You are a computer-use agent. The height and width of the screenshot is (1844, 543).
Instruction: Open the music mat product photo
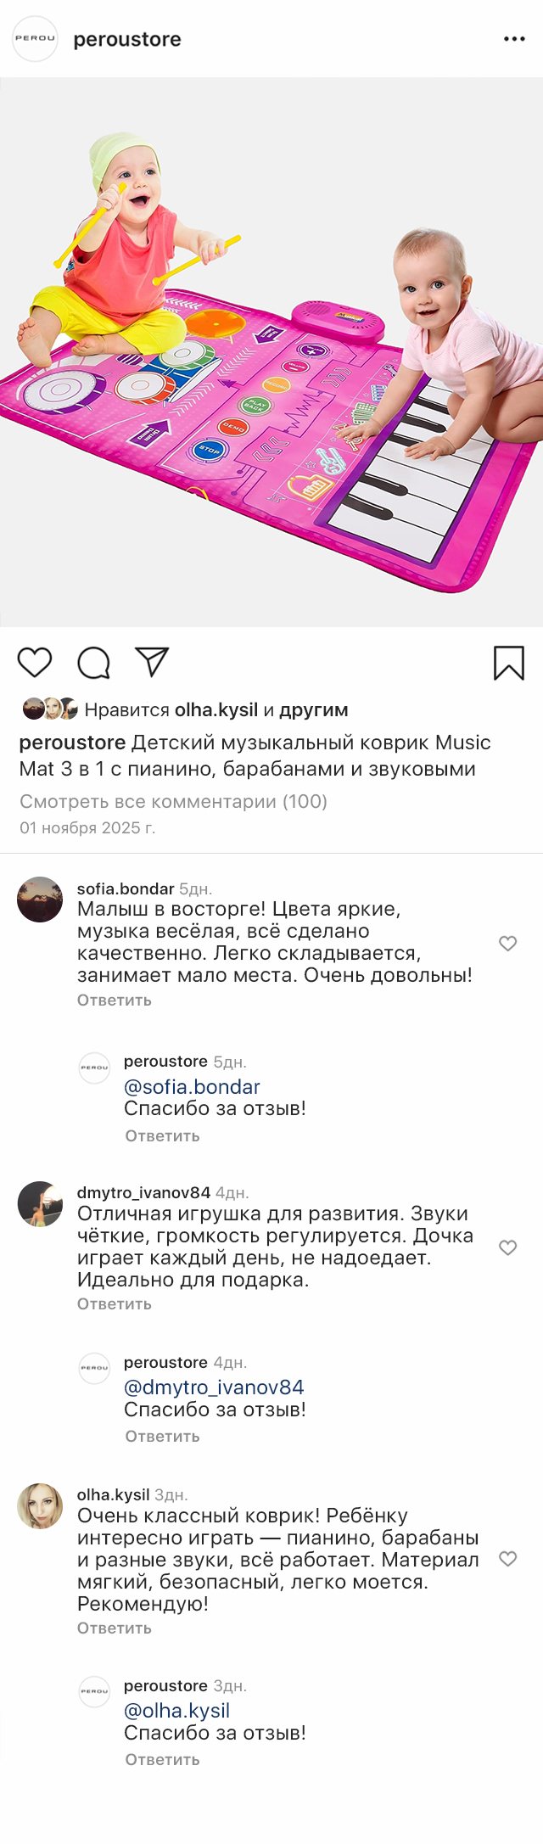coord(271,352)
